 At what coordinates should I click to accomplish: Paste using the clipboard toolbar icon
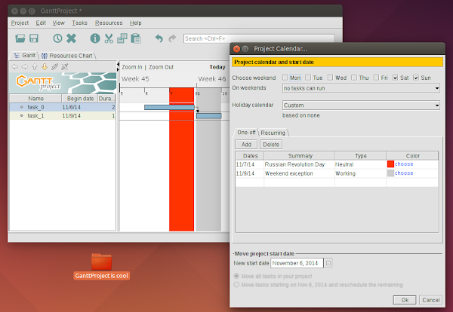(136, 38)
